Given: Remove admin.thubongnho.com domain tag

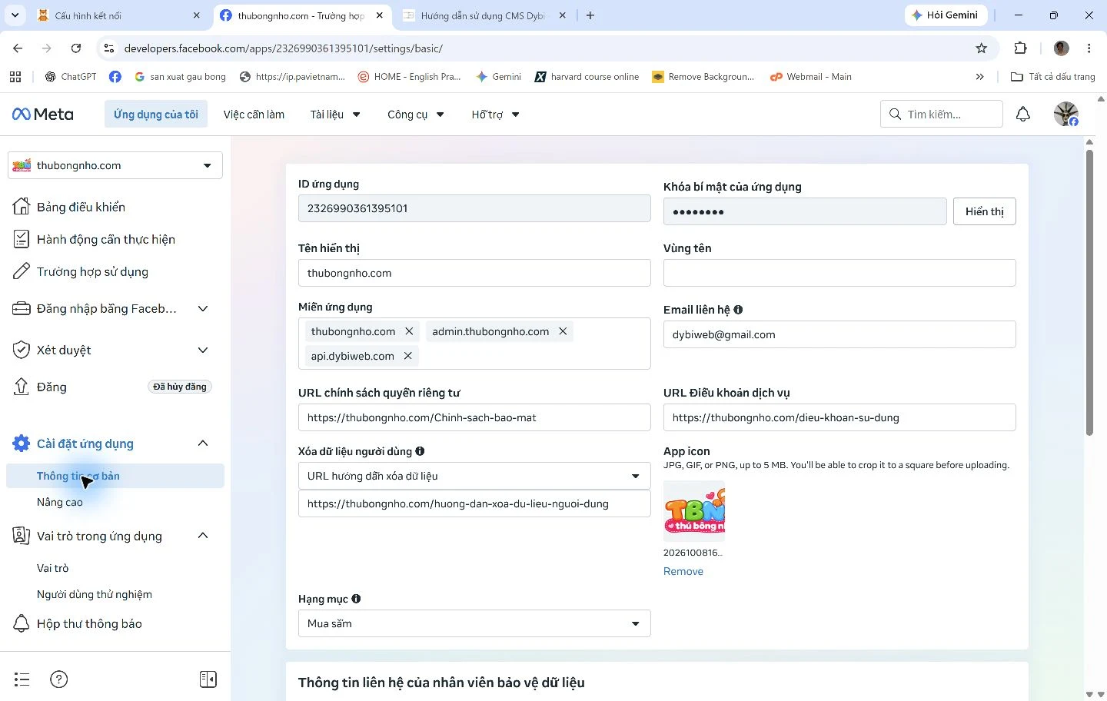Looking at the screenshot, I should pyautogui.click(x=563, y=331).
